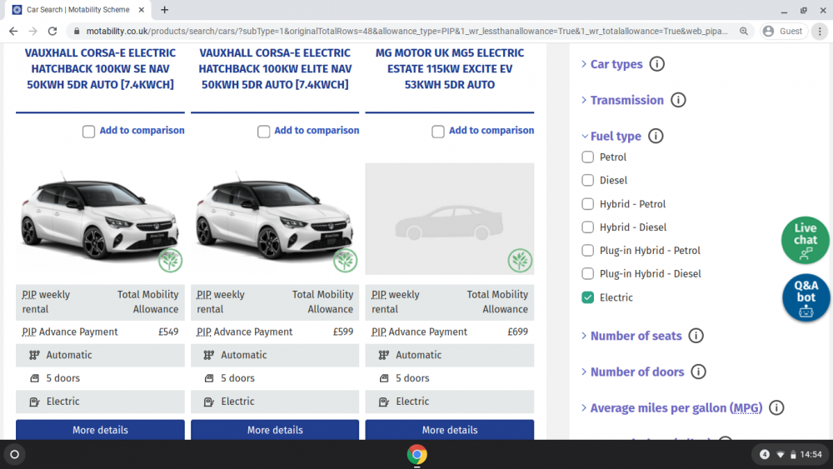The image size is (833, 469).
Task: Select the Car Search | Motability Scheme tab
Action: click(77, 9)
